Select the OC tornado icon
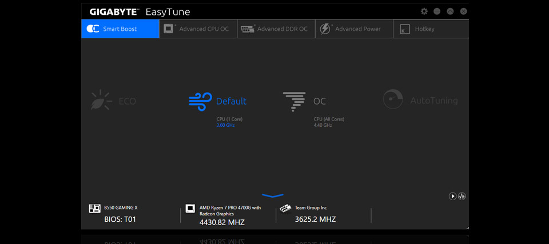This screenshot has height=244, width=549. click(294, 102)
